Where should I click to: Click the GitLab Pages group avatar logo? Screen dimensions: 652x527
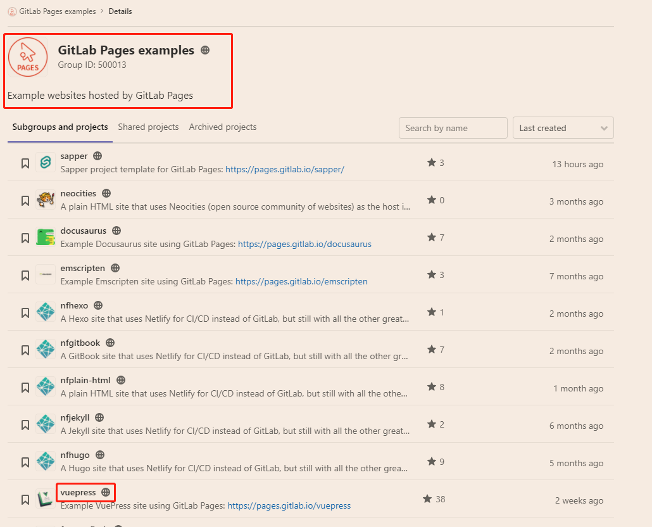coord(28,57)
